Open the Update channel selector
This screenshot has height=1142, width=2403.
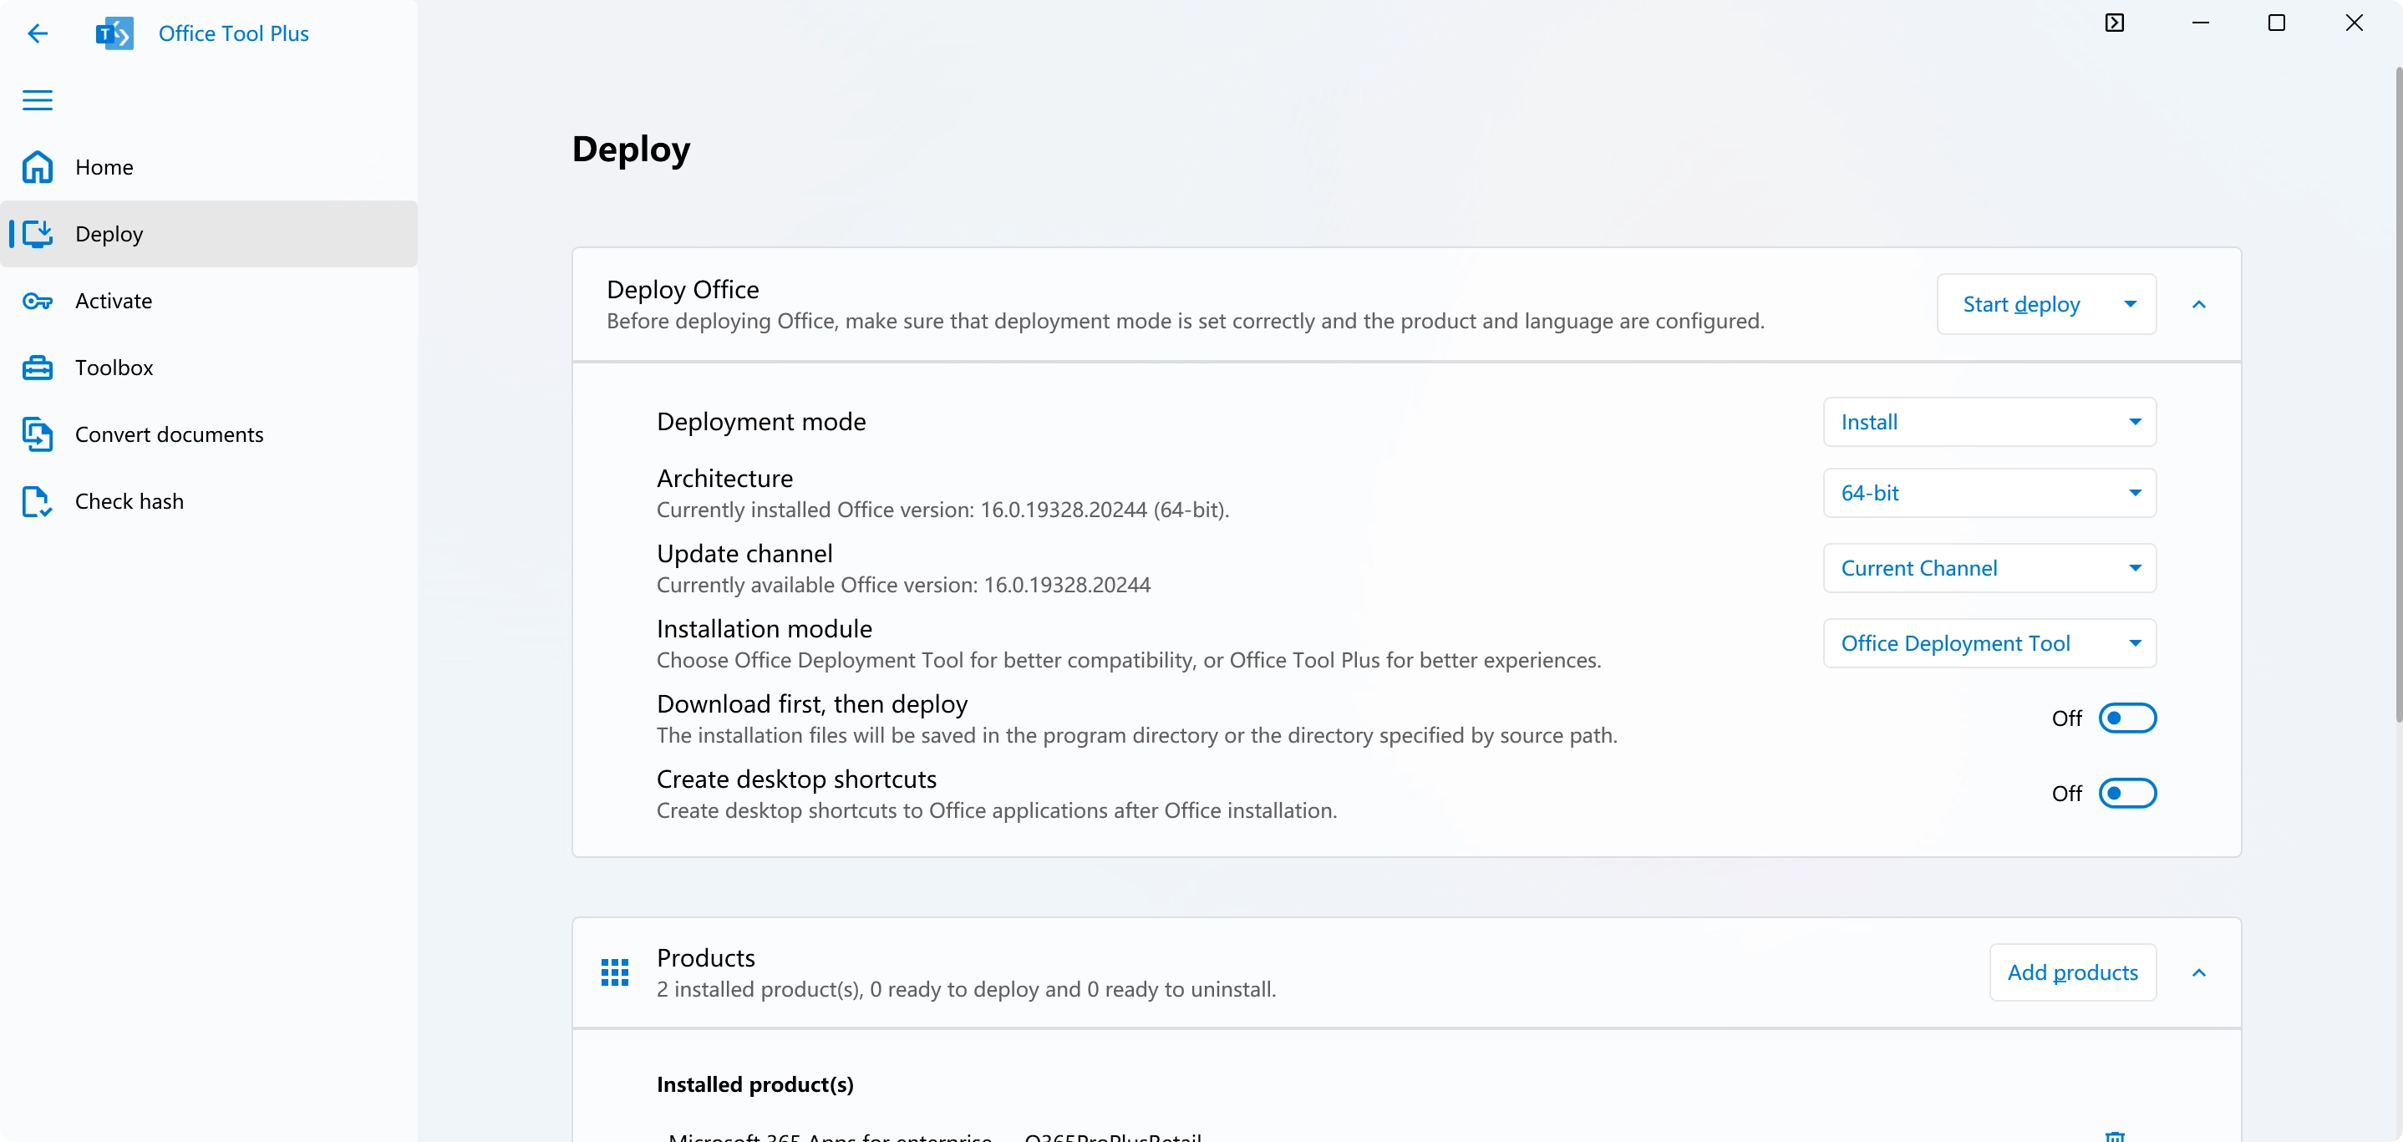[x=1989, y=567]
